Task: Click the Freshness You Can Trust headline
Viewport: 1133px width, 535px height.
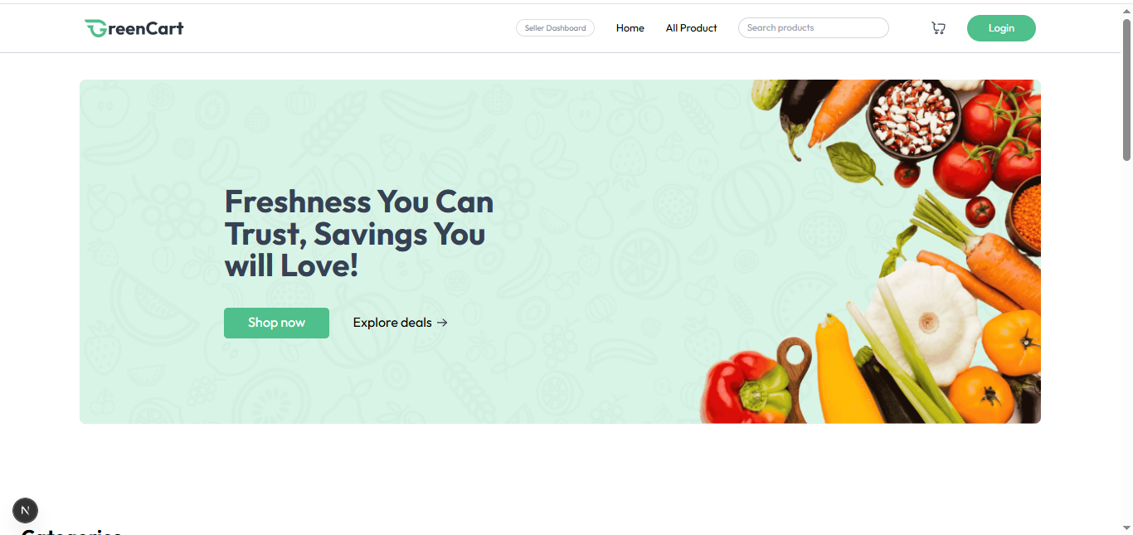Action: [359, 233]
